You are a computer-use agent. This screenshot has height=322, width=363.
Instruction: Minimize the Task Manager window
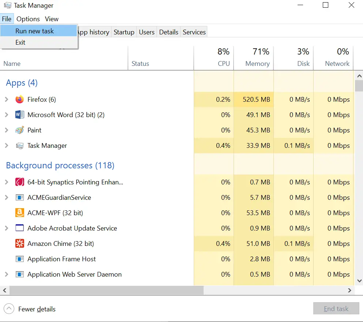pos(300,5)
